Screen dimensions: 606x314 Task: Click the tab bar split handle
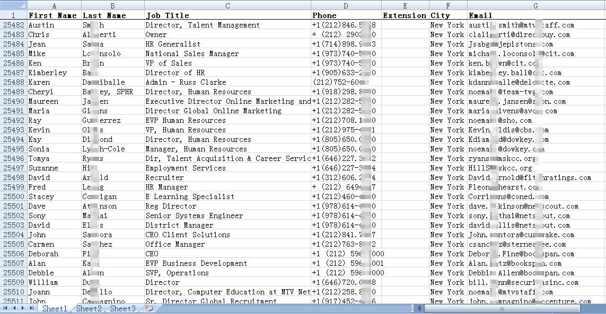(412, 308)
